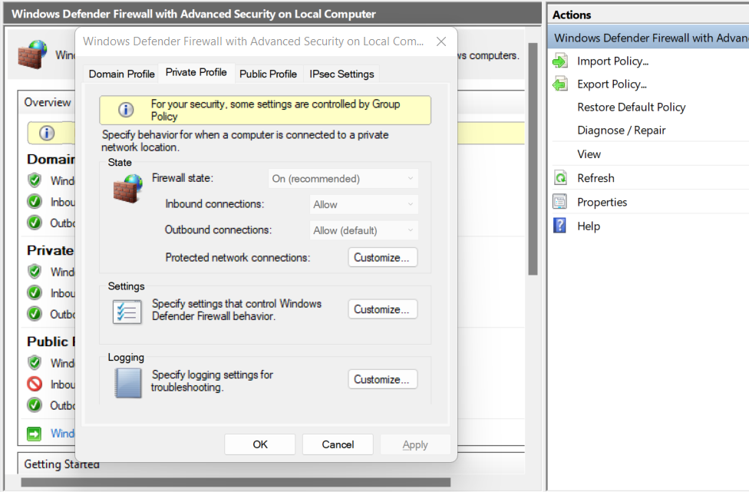Click Customize in the Logging section
Viewport: 749px width, 492px height.
[382, 379]
